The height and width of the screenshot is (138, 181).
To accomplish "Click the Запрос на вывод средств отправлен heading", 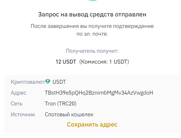I will pyautogui.click(x=92, y=15).
